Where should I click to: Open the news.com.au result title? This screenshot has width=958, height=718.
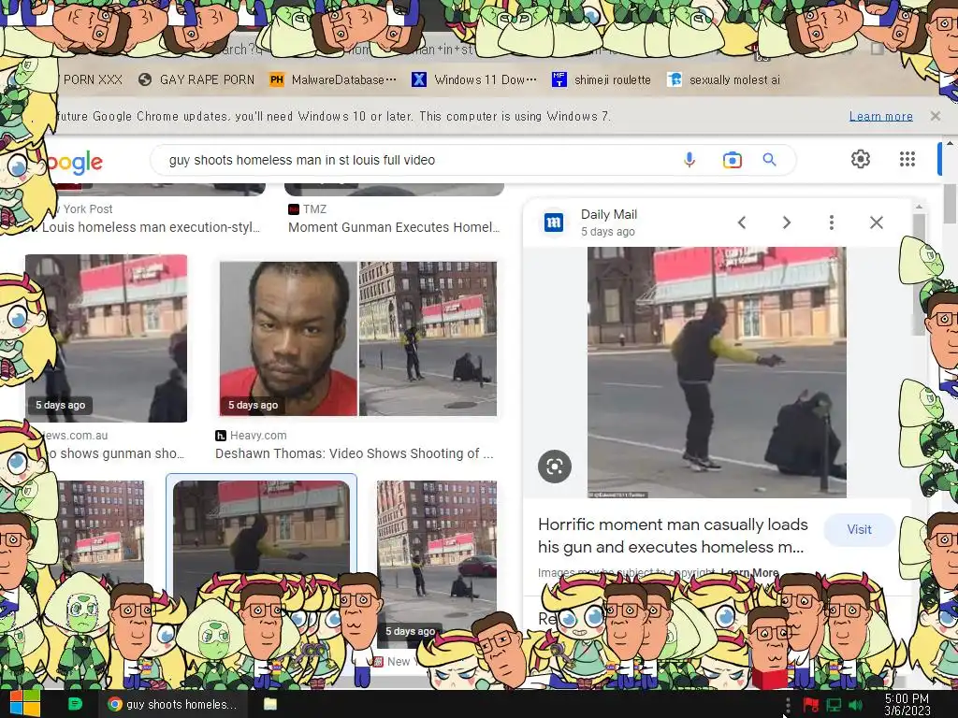pyautogui.click(x=116, y=453)
